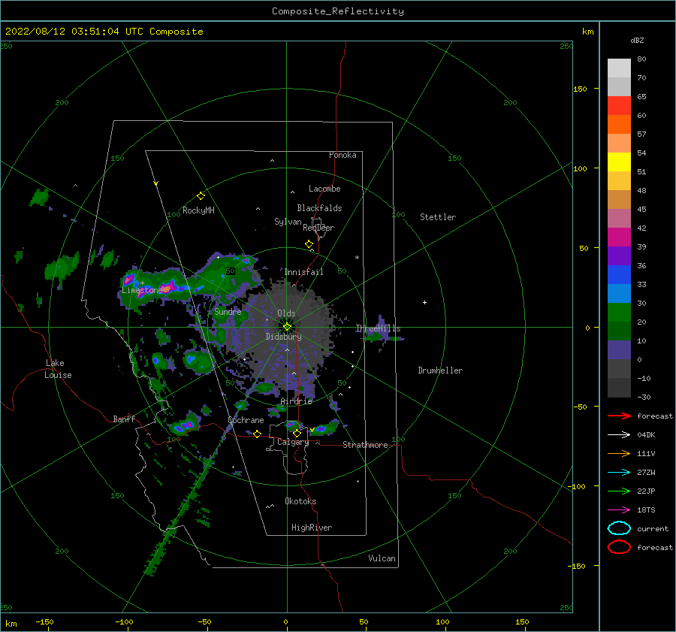Click the indigo swatch between 10 and 0 dBZ
Image resolution: width=676 pixels, height=632 pixels.
click(619, 350)
